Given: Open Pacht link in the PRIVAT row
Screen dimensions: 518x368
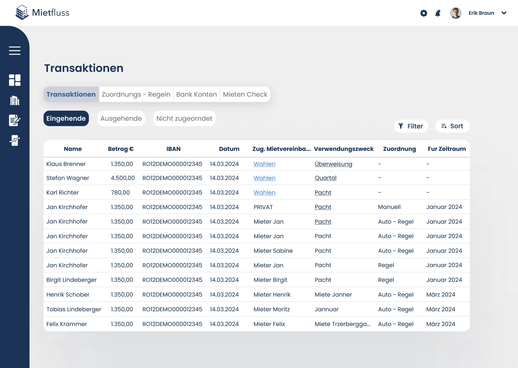Looking at the screenshot, I should point(323,207).
